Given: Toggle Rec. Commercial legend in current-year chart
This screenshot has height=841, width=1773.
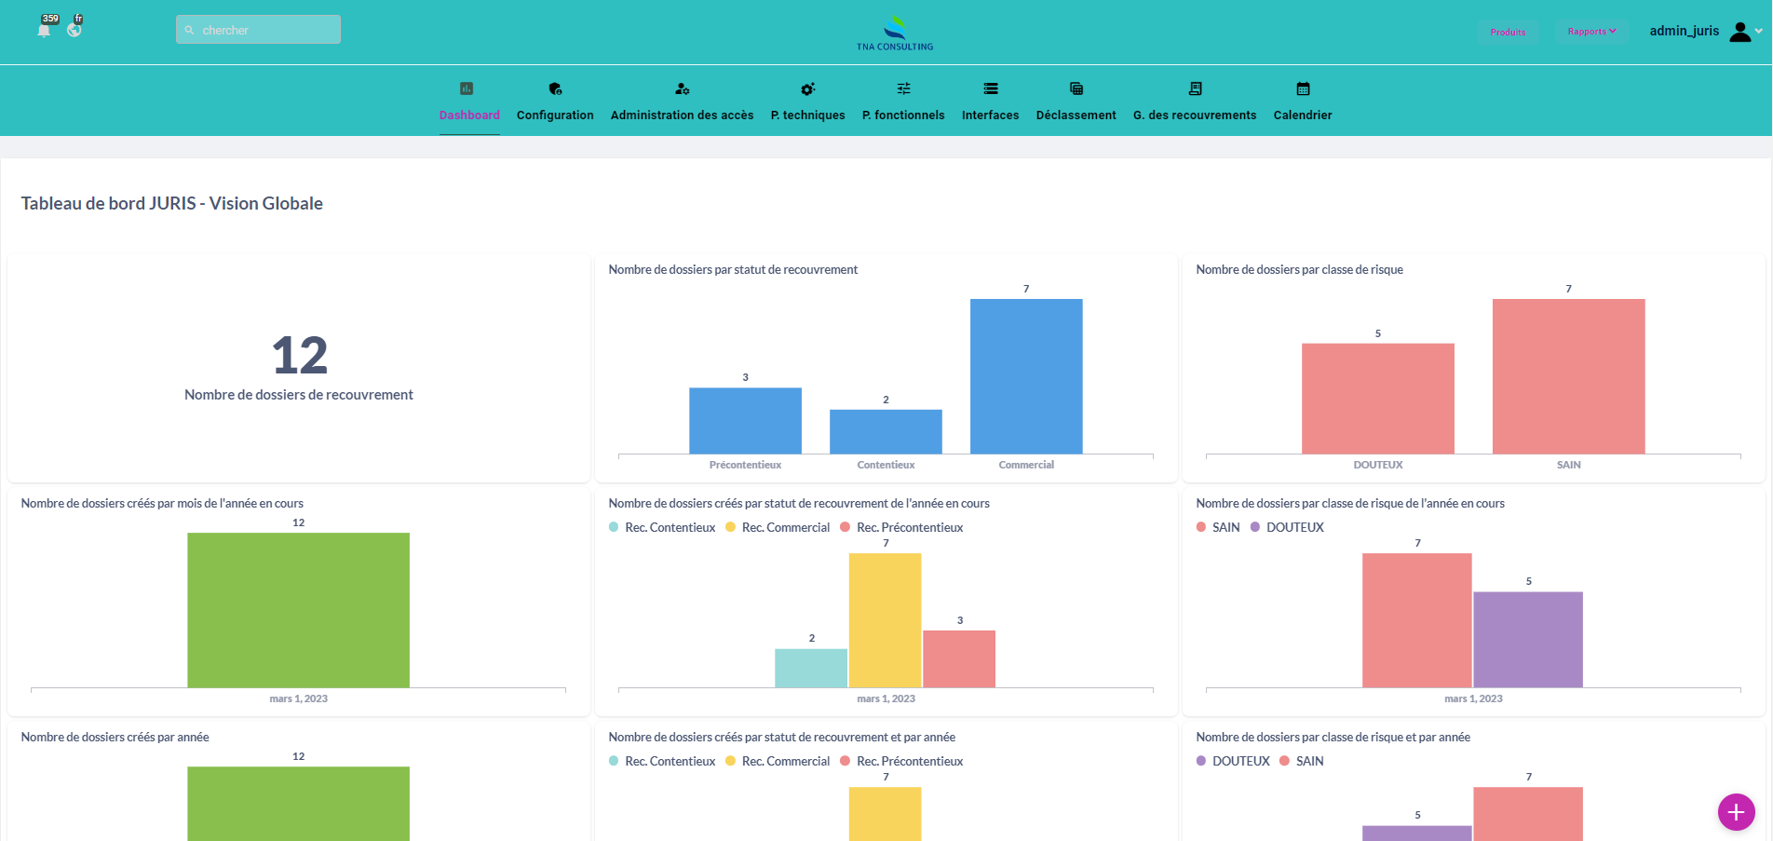Looking at the screenshot, I should 778,527.
